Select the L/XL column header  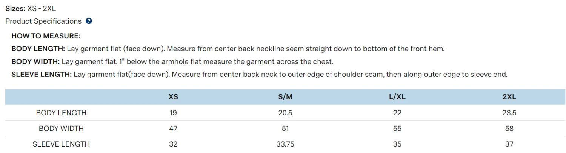point(397,97)
